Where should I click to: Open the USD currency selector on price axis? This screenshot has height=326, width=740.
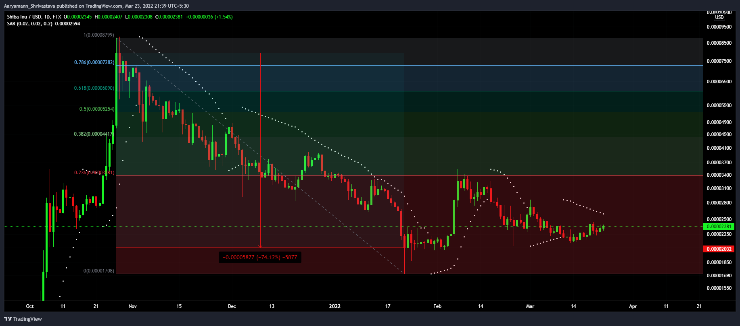[x=719, y=17]
